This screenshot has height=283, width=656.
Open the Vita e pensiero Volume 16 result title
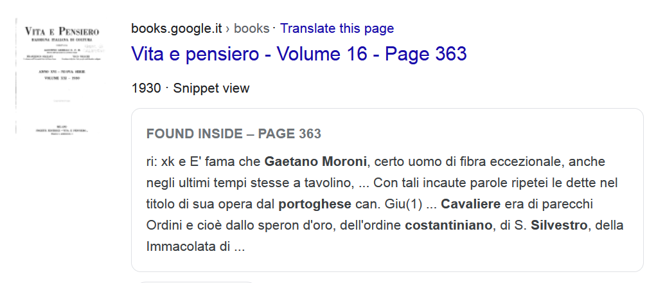pos(299,54)
